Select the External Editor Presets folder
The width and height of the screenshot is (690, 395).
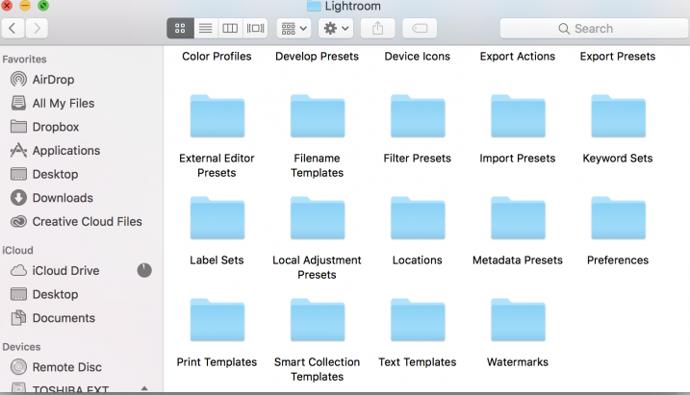coord(217,116)
